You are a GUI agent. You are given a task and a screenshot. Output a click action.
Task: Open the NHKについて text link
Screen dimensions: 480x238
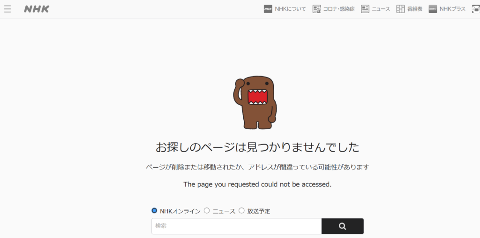point(290,9)
